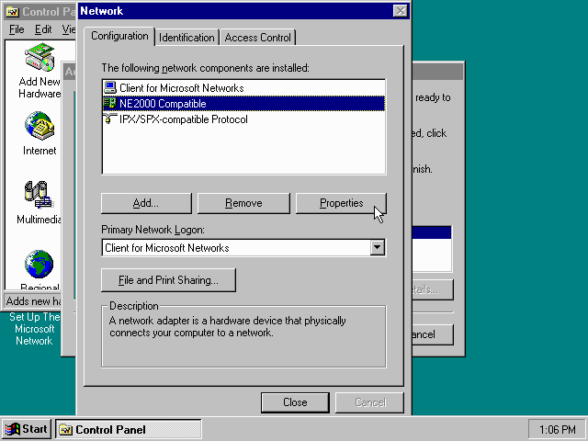
Task: Open the Access Control tab
Action: (x=257, y=38)
